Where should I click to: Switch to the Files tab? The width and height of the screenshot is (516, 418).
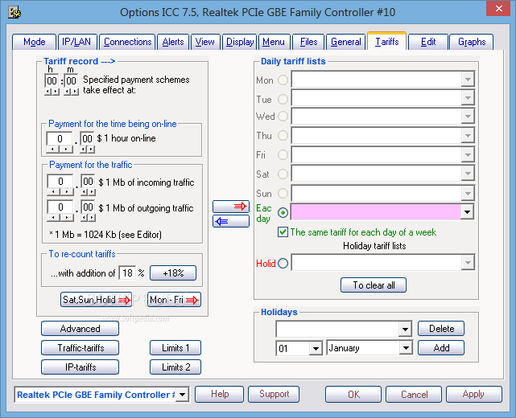pos(308,42)
